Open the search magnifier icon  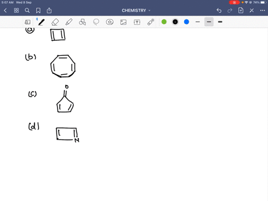click(27, 11)
